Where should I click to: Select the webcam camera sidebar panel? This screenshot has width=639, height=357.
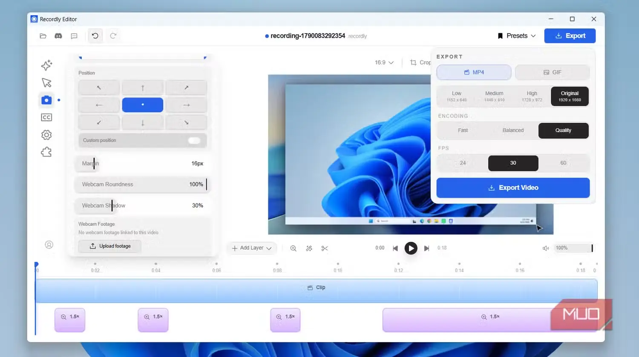coord(46,100)
